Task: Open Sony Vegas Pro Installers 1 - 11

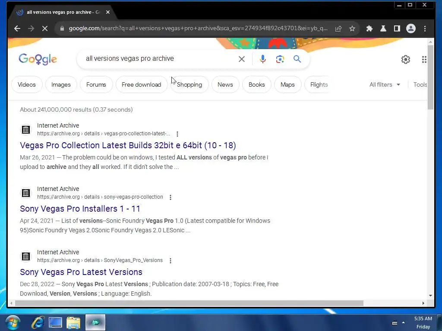Action: [x=80, y=209]
